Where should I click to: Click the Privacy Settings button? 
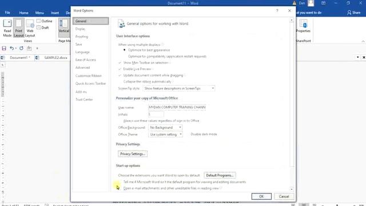133,154
